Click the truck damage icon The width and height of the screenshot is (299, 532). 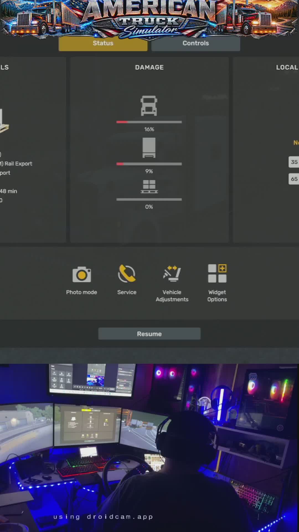pyautogui.click(x=149, y=106)
